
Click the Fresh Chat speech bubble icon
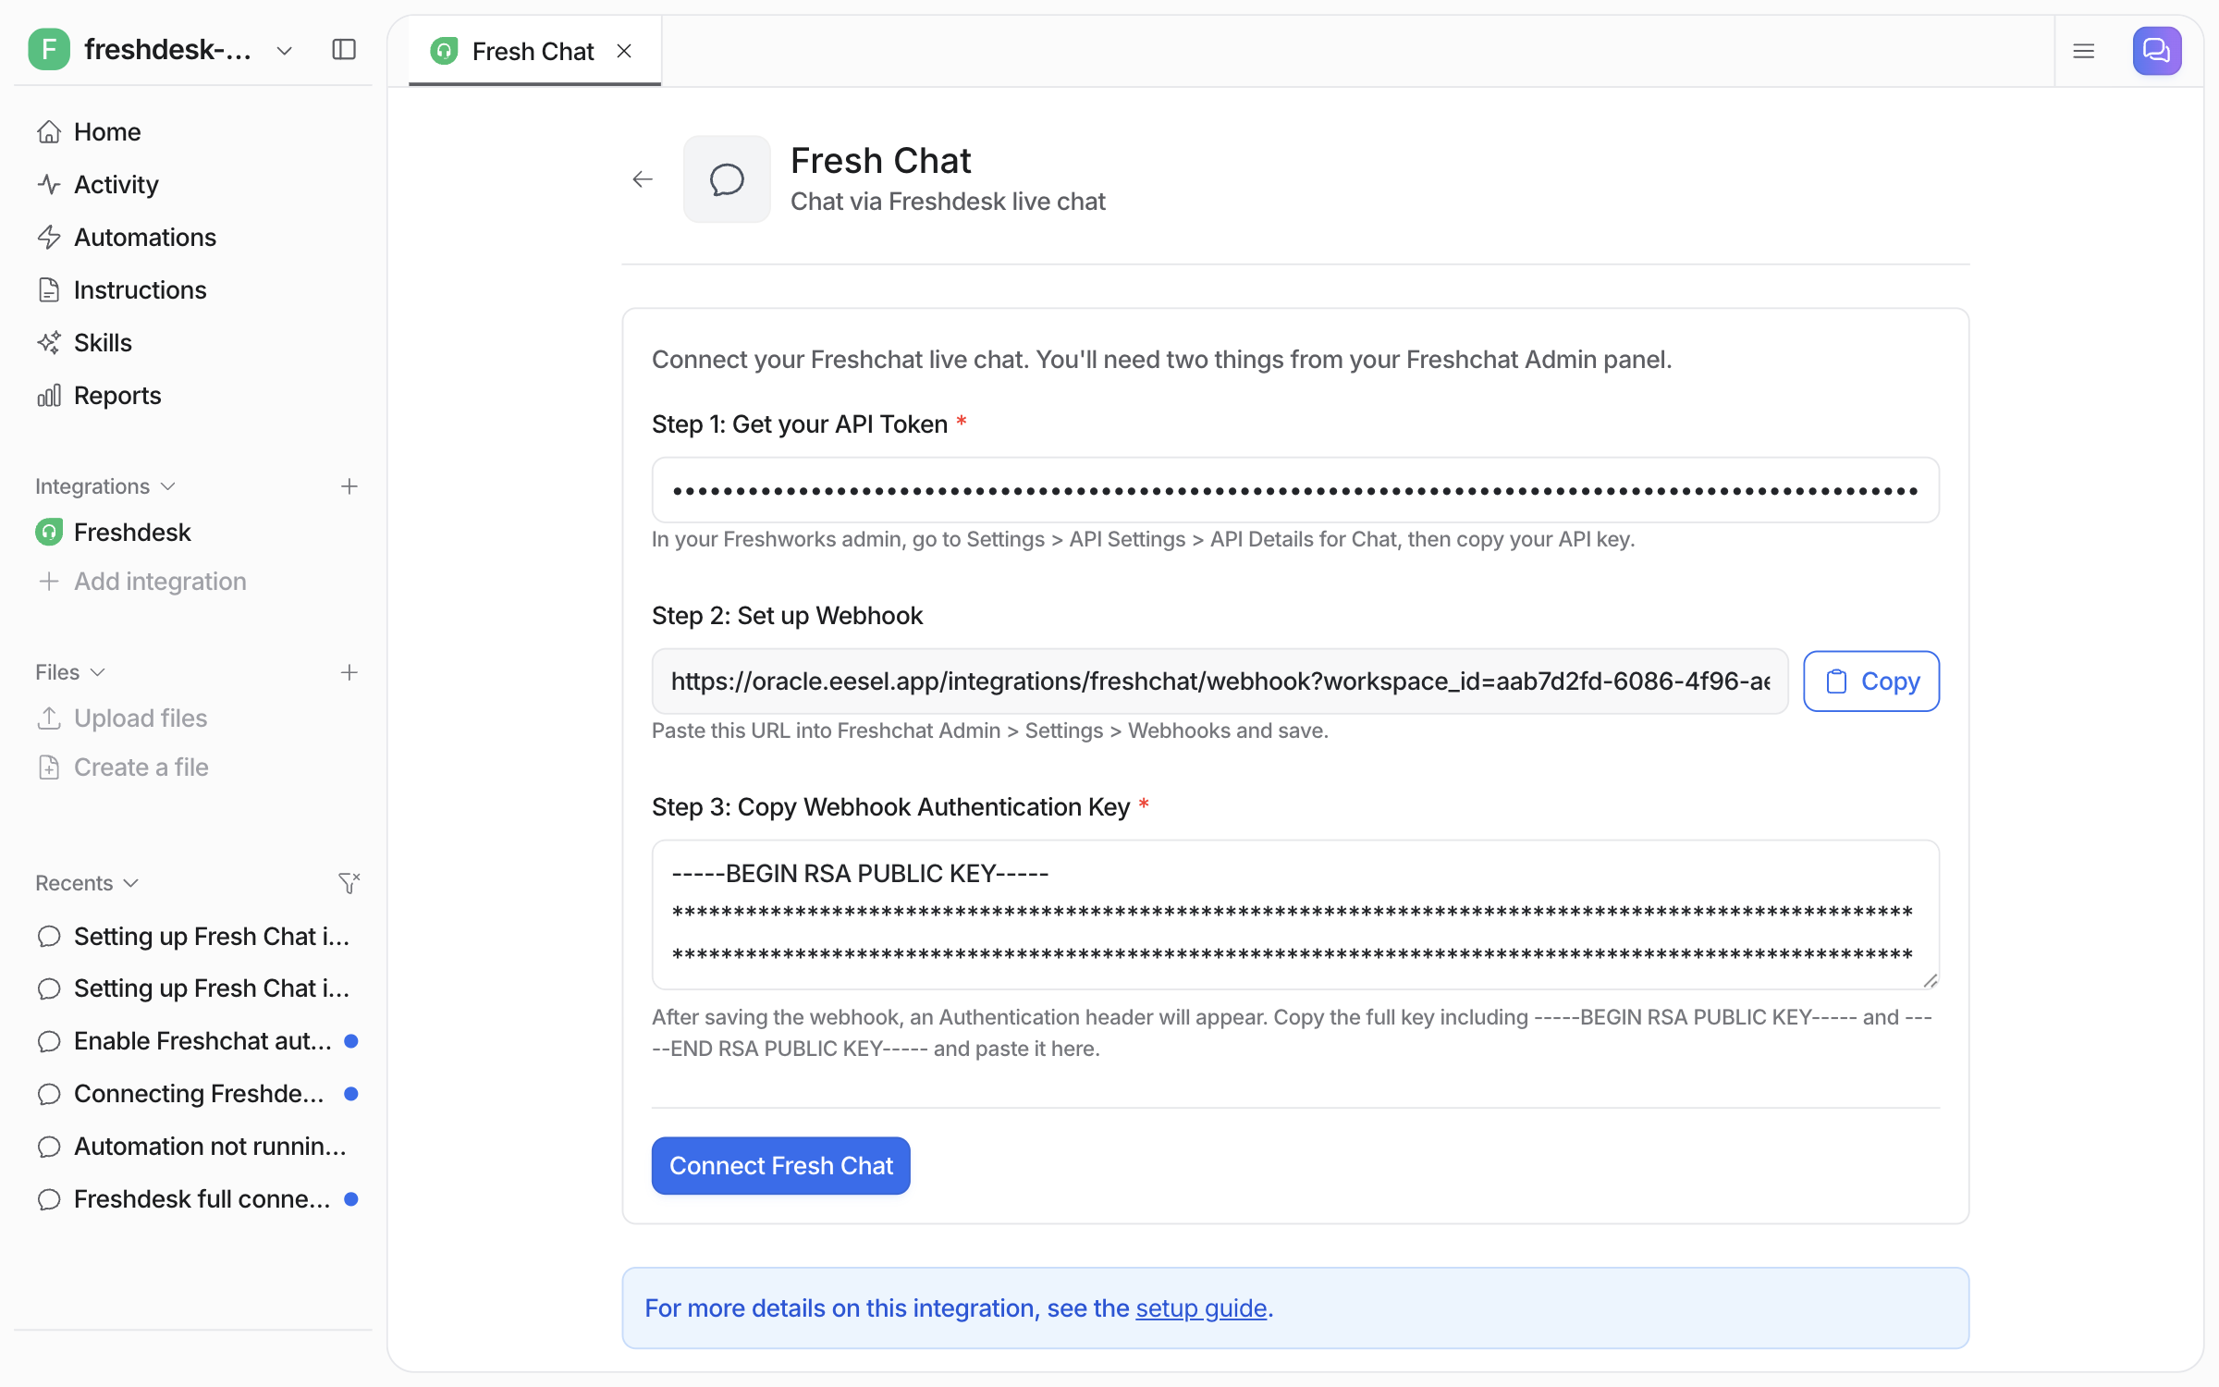point(727,179)
